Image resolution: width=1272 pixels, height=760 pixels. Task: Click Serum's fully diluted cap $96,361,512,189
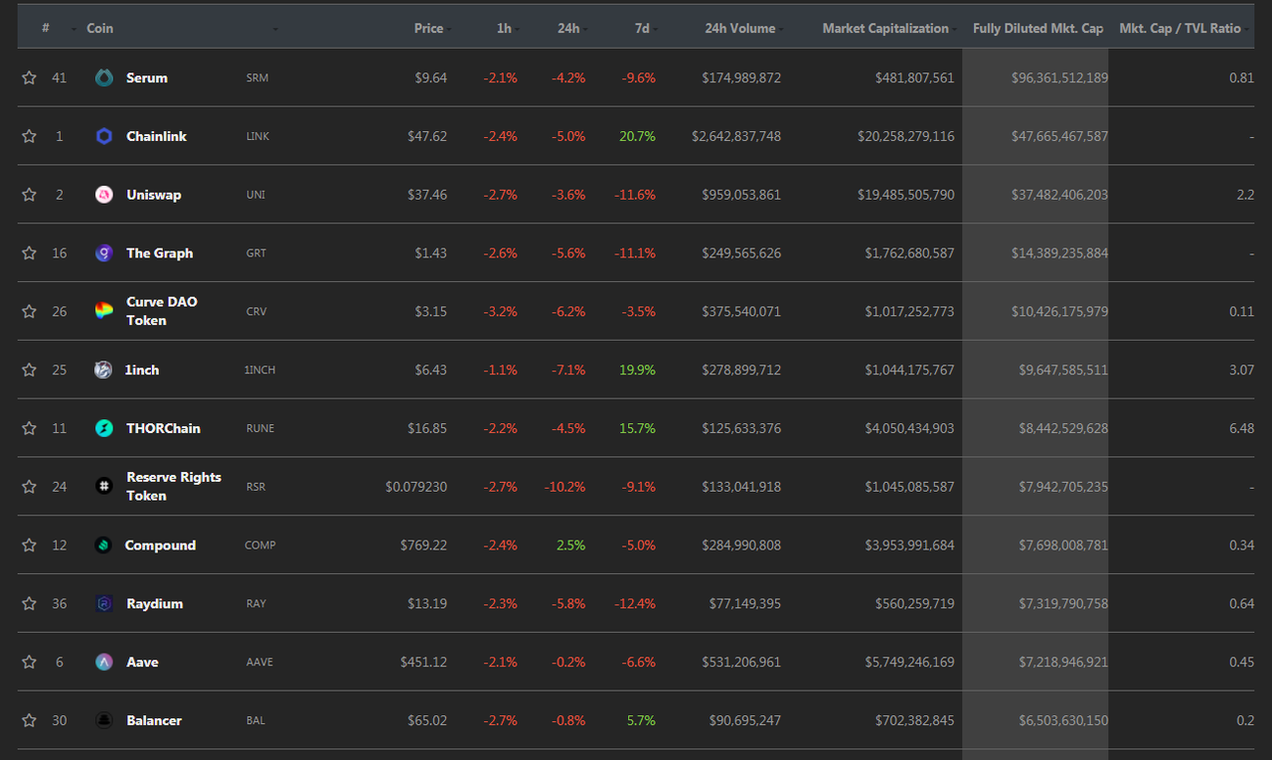coord(1059,77)
